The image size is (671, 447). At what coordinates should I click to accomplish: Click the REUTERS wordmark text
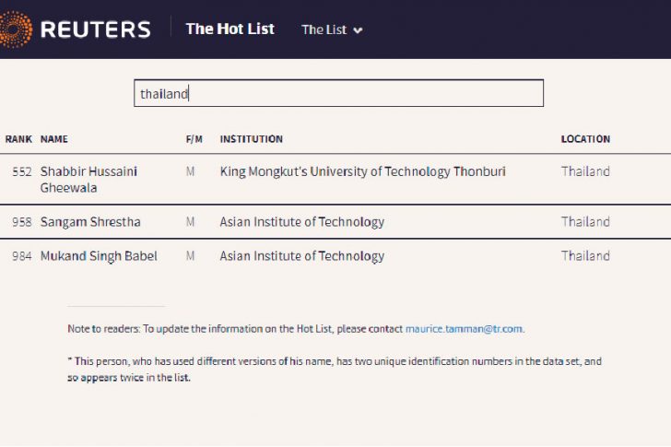pos(95,29)
